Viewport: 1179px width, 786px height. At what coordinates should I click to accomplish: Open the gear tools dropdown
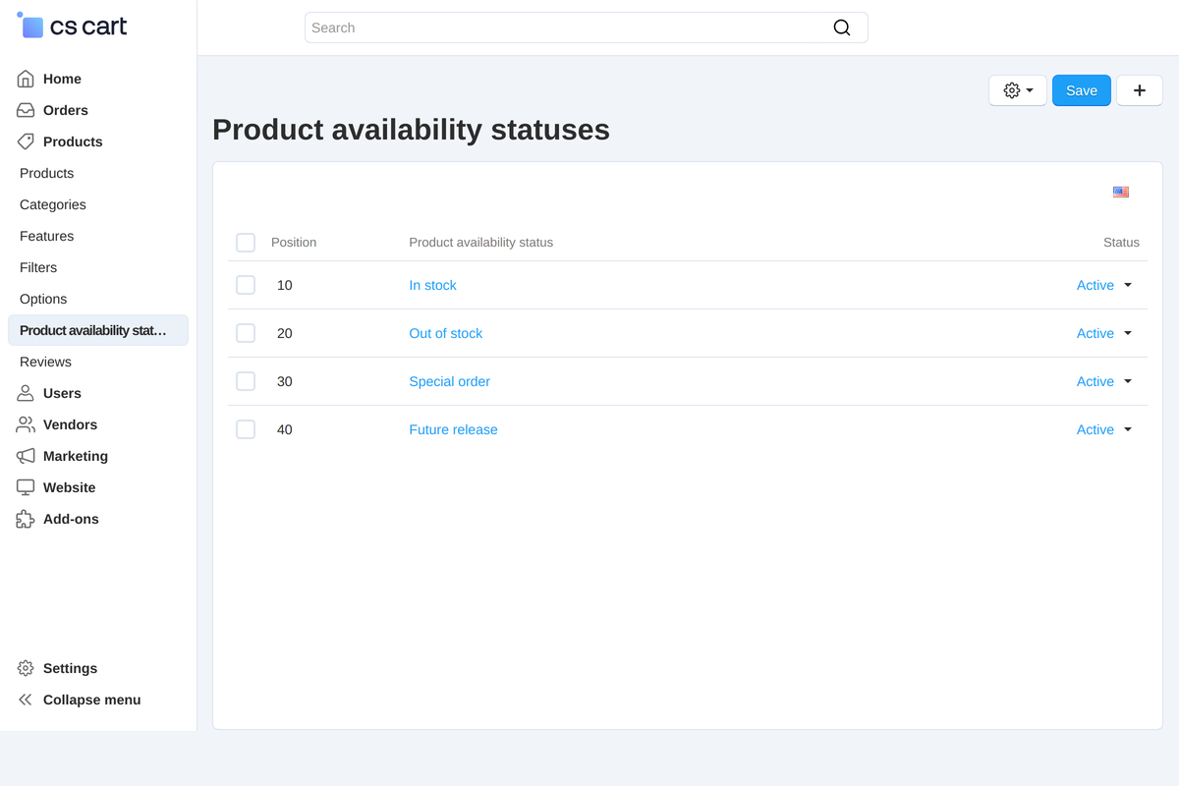(1018, 90)
